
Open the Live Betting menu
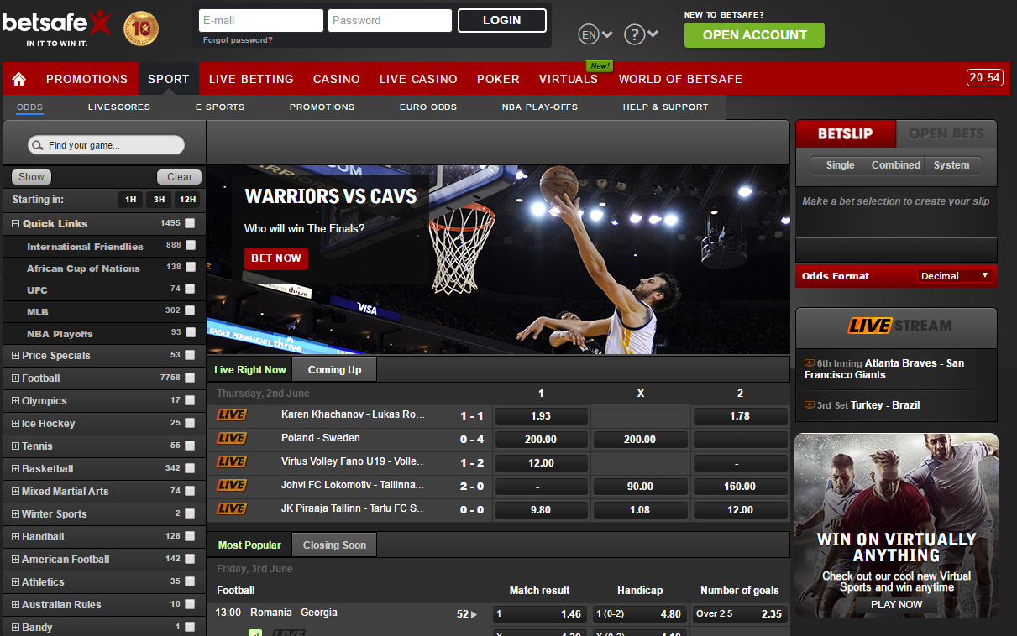point(251,79)
